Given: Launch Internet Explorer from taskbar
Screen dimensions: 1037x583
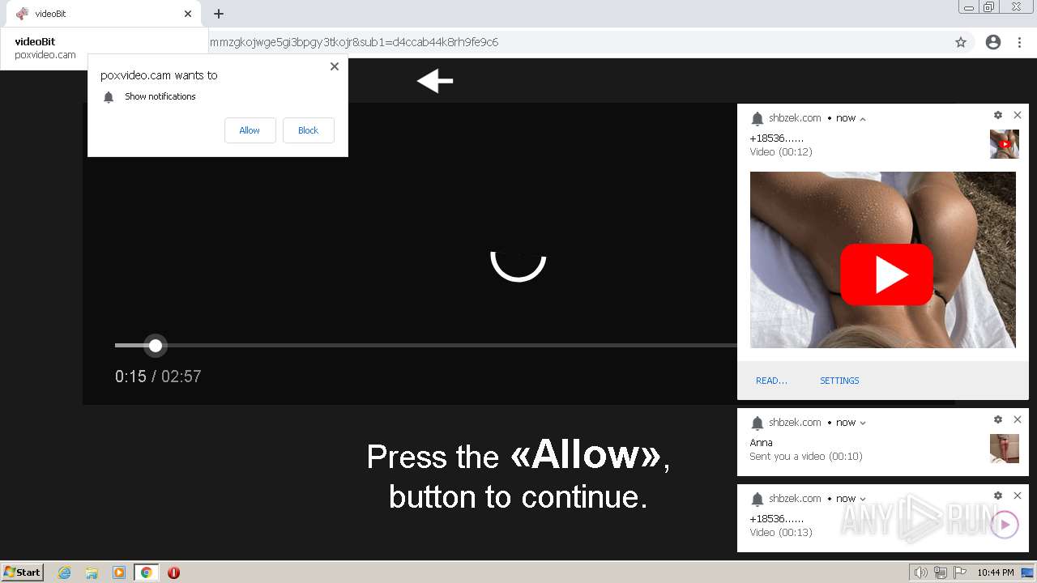Looking at the screenshot, I should [x=64, y=572].
